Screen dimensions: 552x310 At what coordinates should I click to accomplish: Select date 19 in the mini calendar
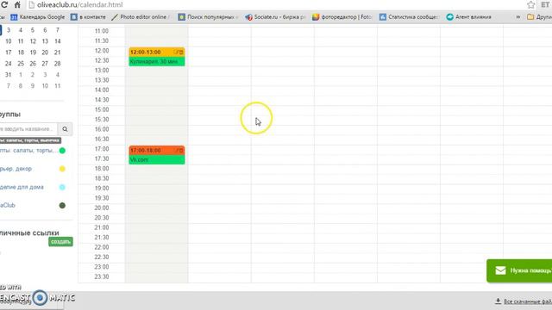click(x=33, y=53)
